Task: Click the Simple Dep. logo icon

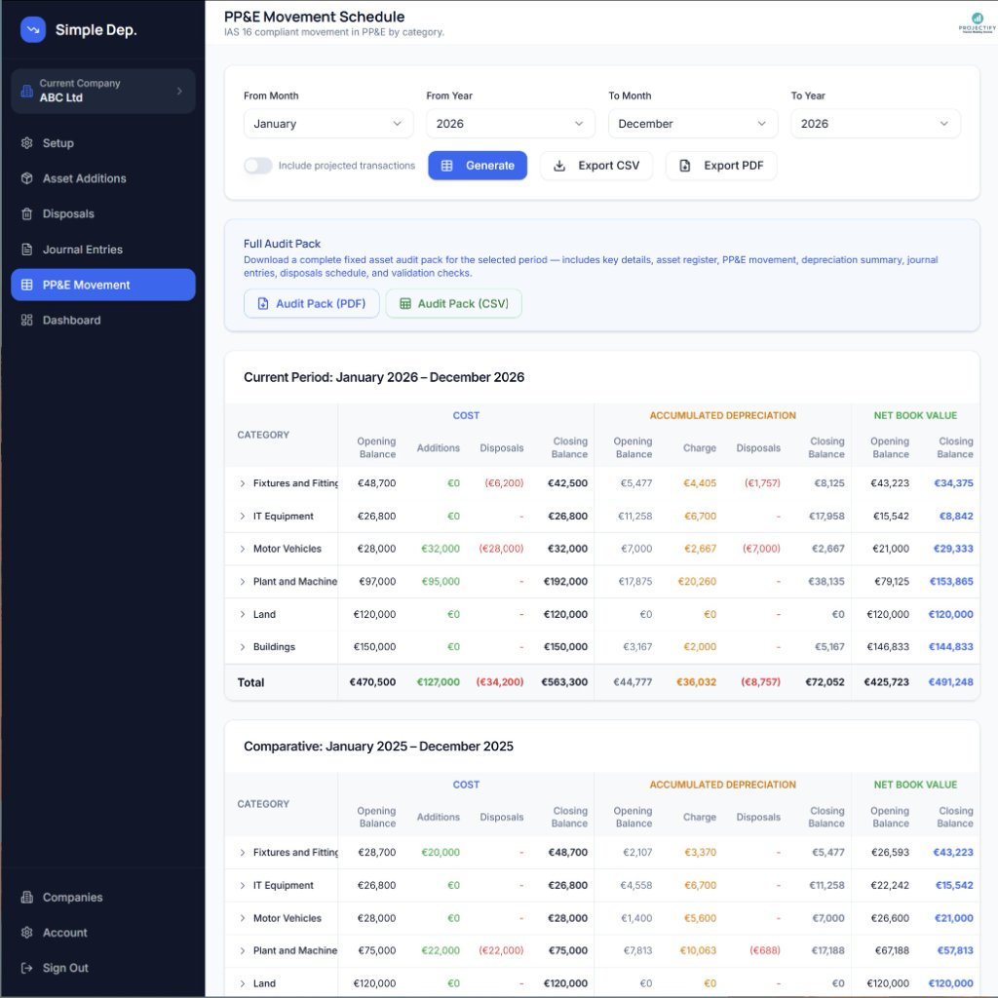Action: click(33, 30)
